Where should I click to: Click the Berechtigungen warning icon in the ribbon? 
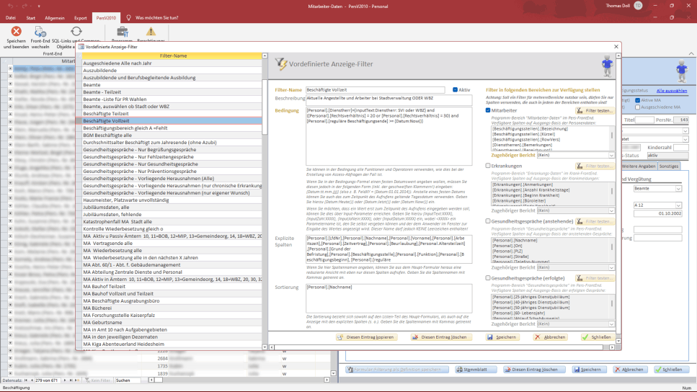click(x=151, y=32)
